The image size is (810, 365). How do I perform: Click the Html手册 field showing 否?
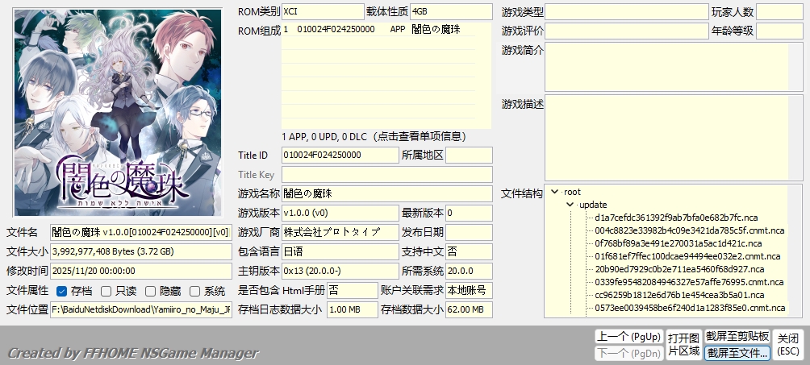point(353,290)
